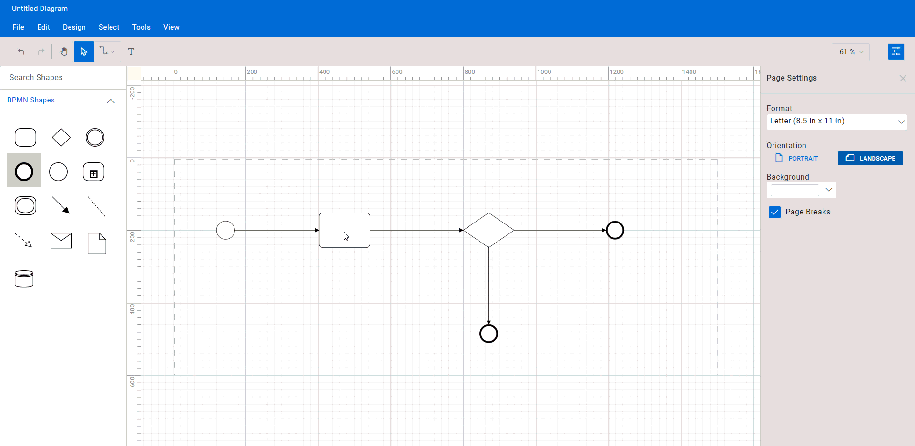
Task: Pick the Data Object page shape
Action: pos(97,243)
